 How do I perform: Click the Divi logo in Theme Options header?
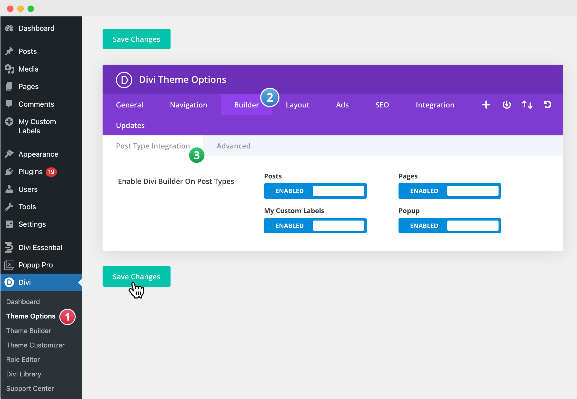point(124,80)
